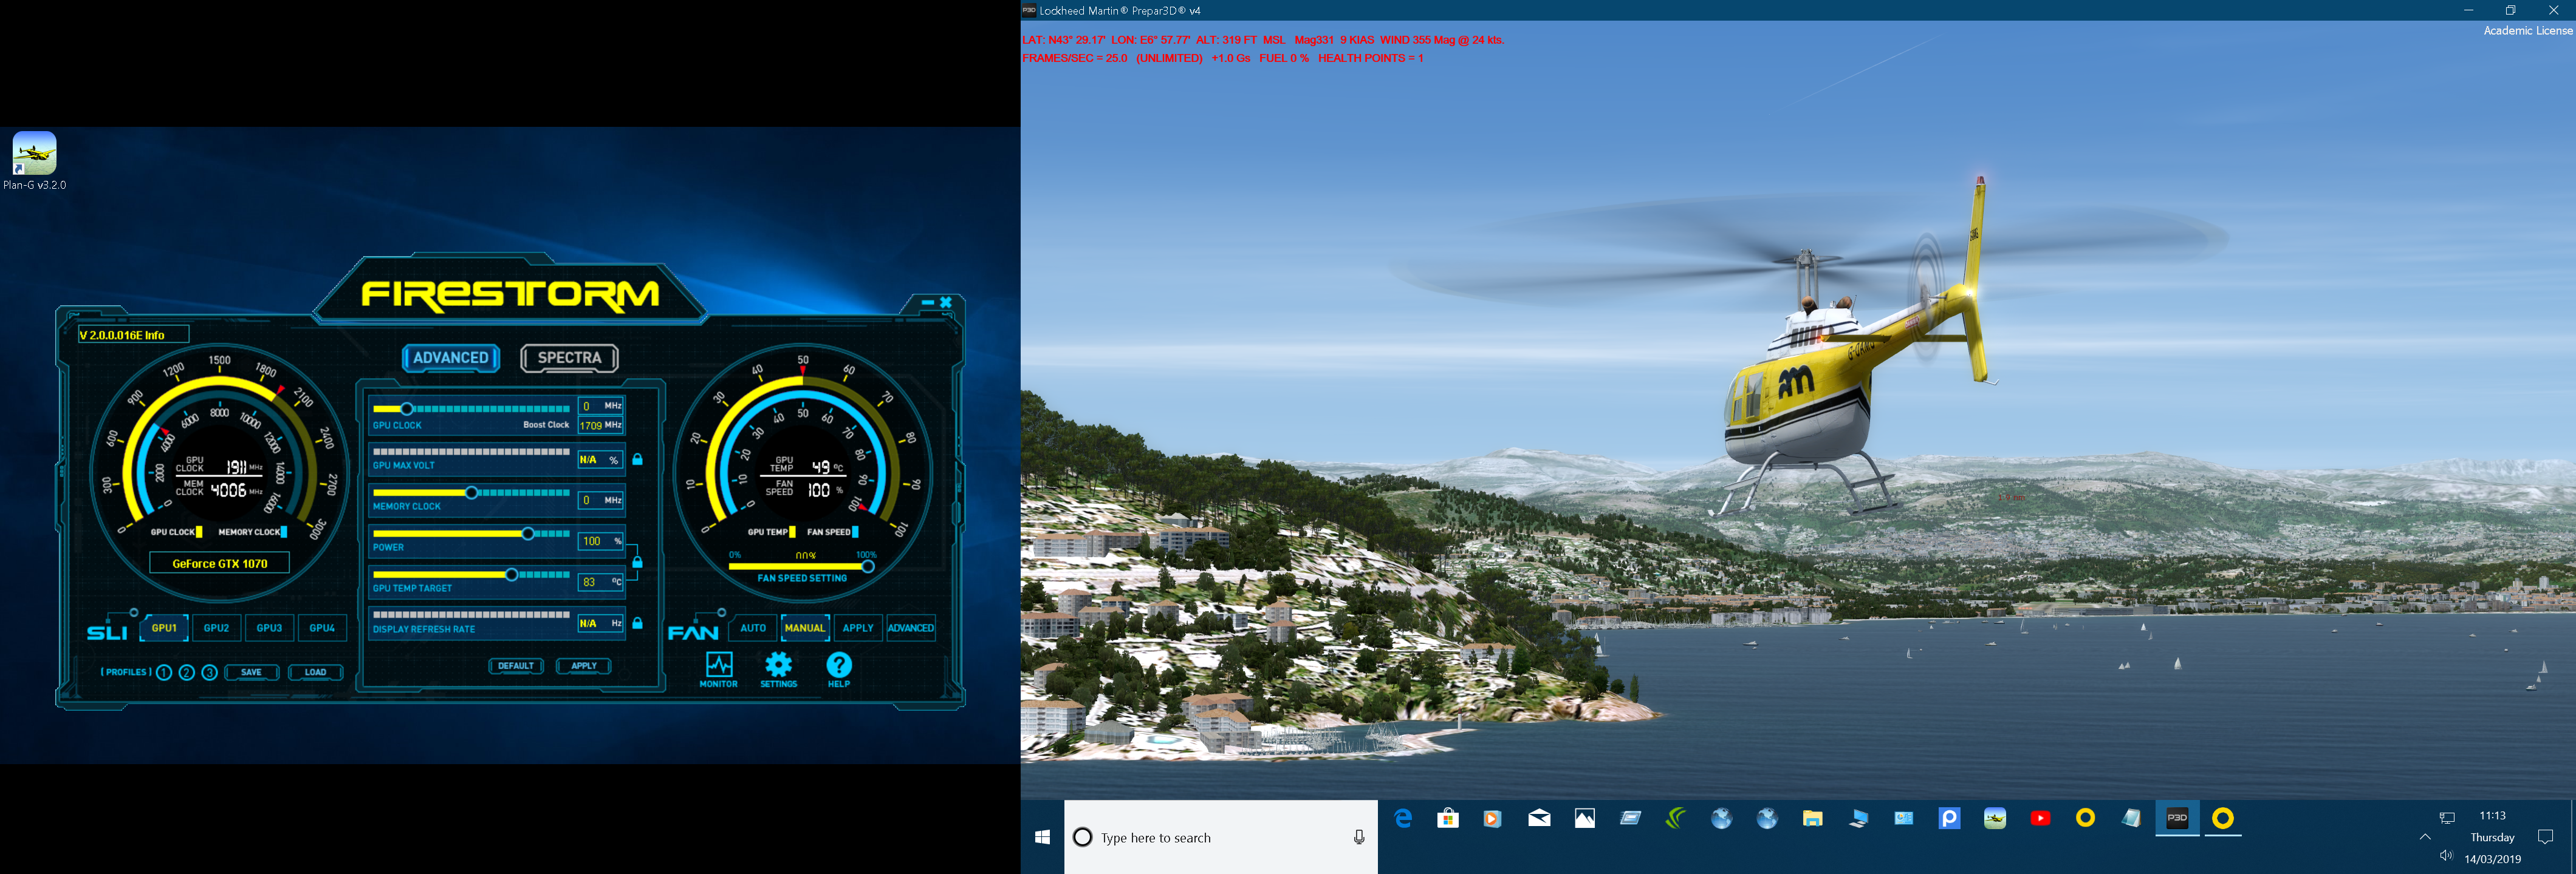
Task: Unlock the GPU Max Volt padlock
Action: click(x=637, y=459)
